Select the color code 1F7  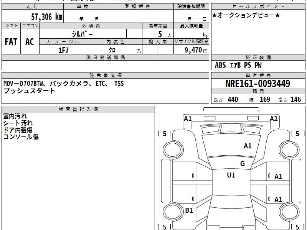coord(64,50)
